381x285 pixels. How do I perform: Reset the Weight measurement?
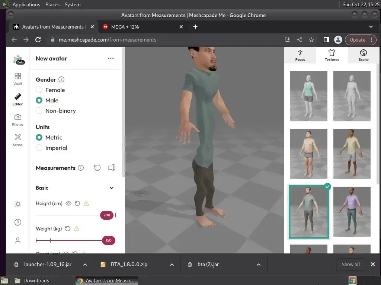click(x=68, y=229)
